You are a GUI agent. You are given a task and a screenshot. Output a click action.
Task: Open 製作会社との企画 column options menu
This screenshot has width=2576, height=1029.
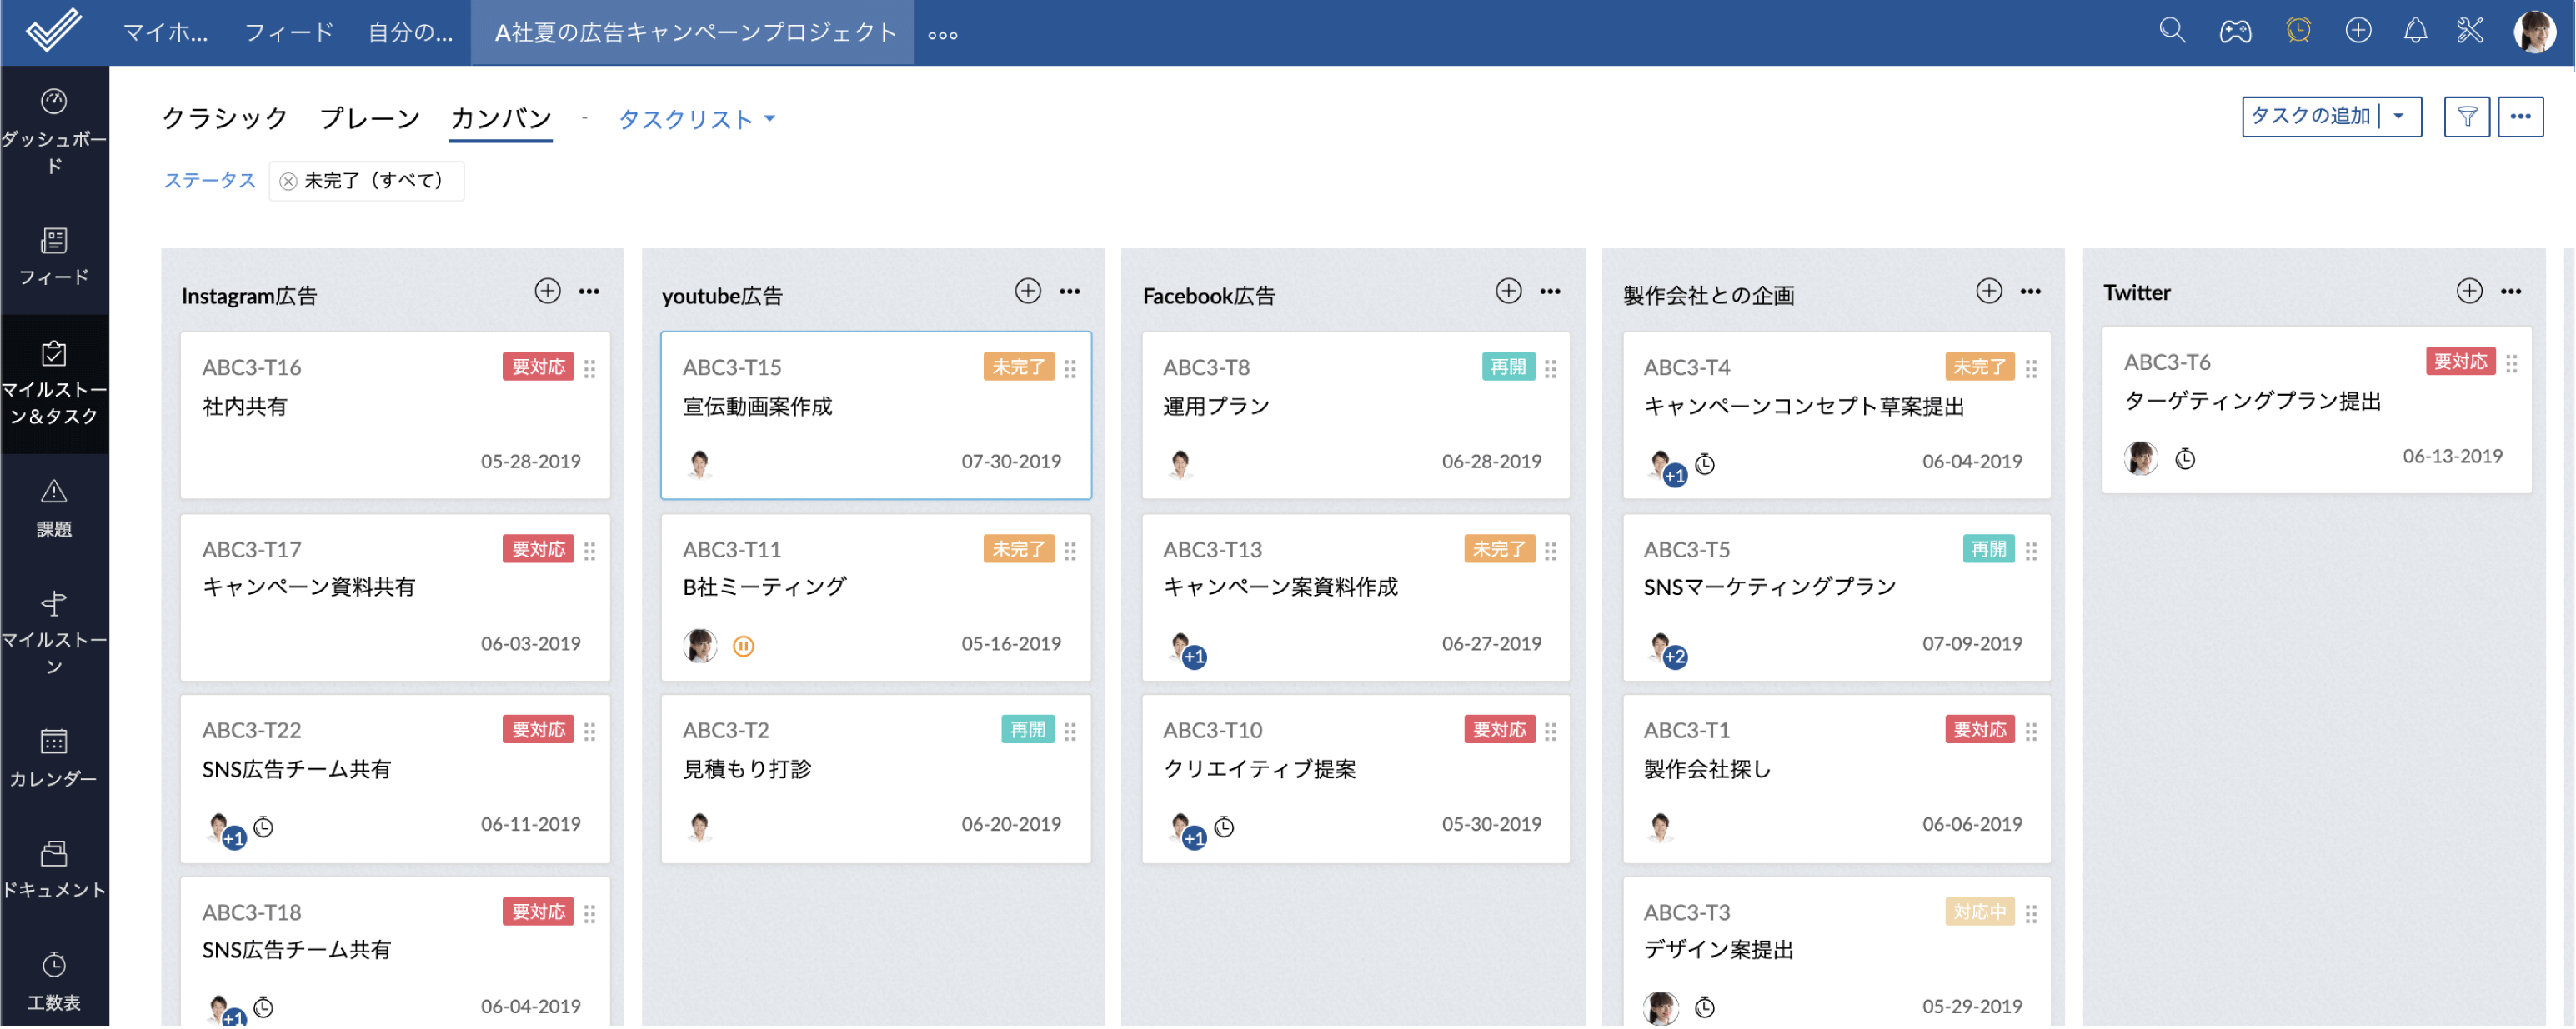(x=2031, y=292)
